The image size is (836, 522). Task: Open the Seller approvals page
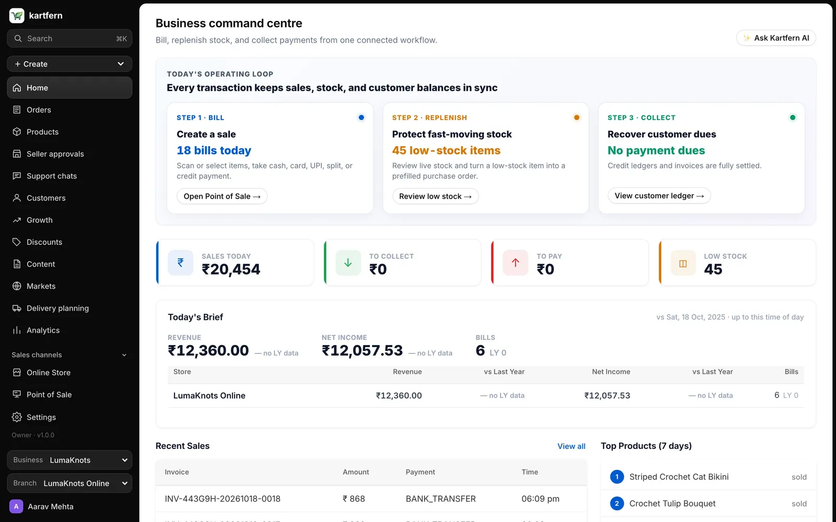69,153
